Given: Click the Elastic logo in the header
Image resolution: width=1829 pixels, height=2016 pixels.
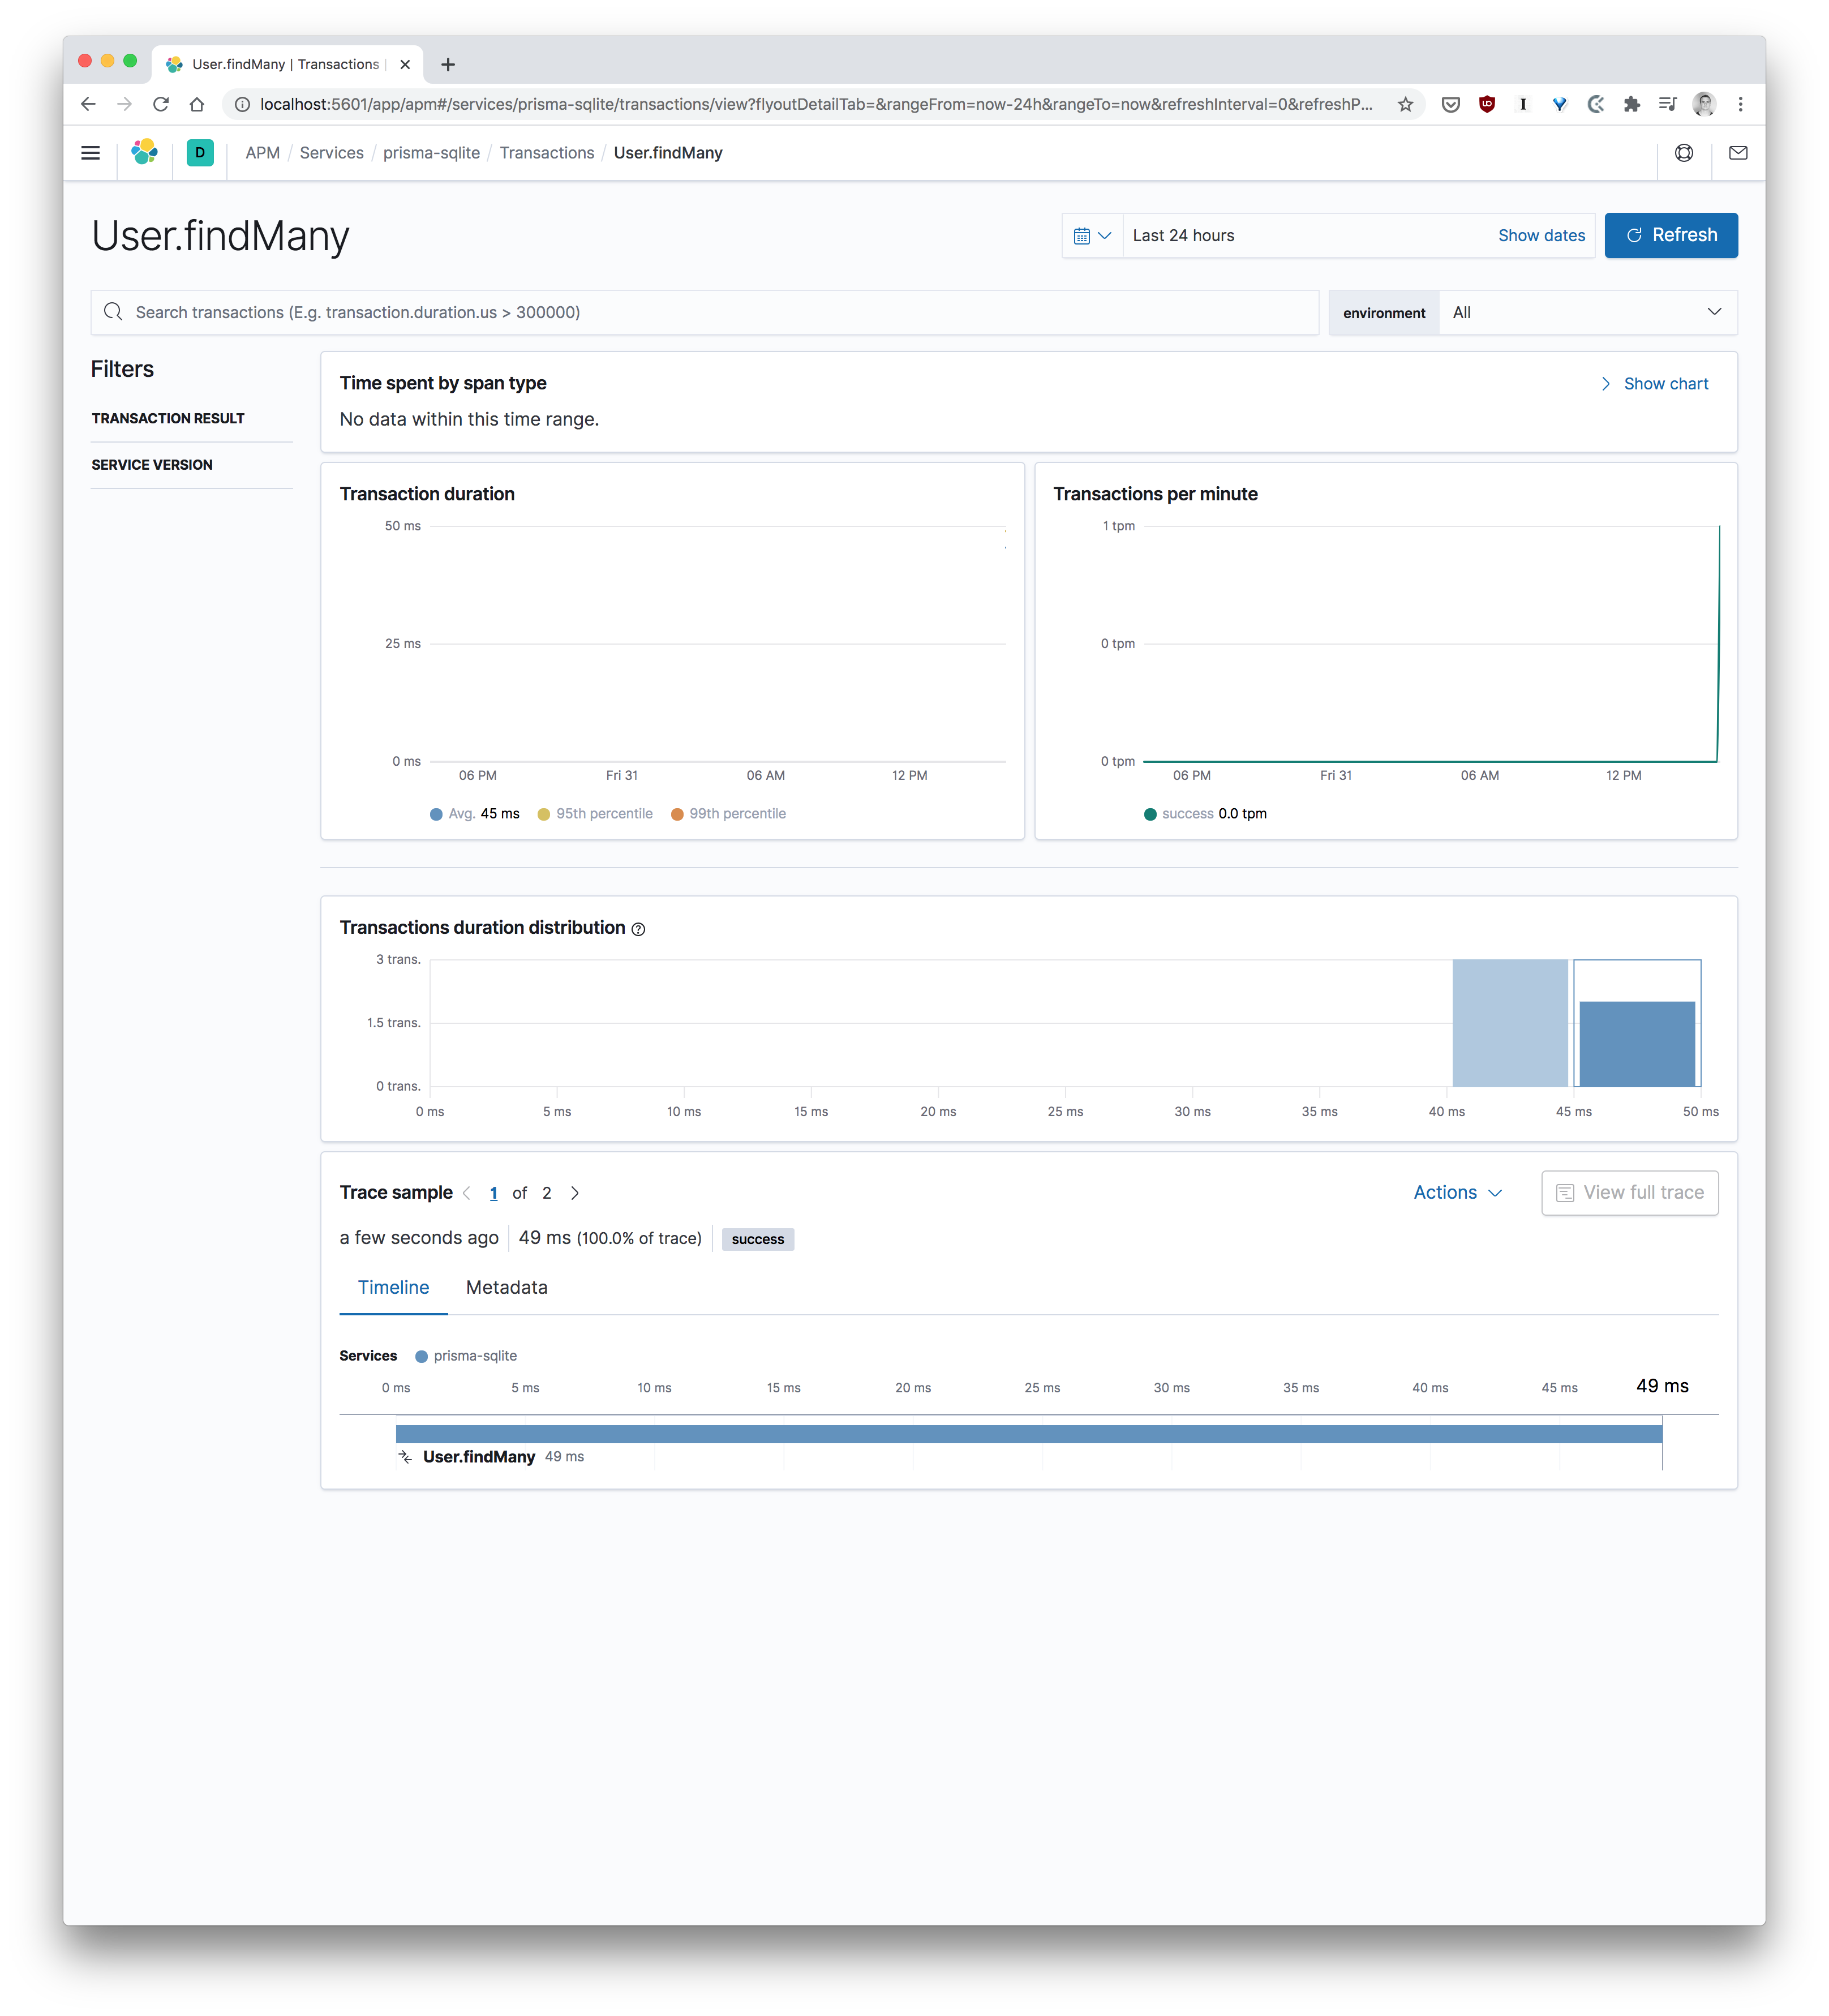Looking at the screenshot, I should click(144, 153).
